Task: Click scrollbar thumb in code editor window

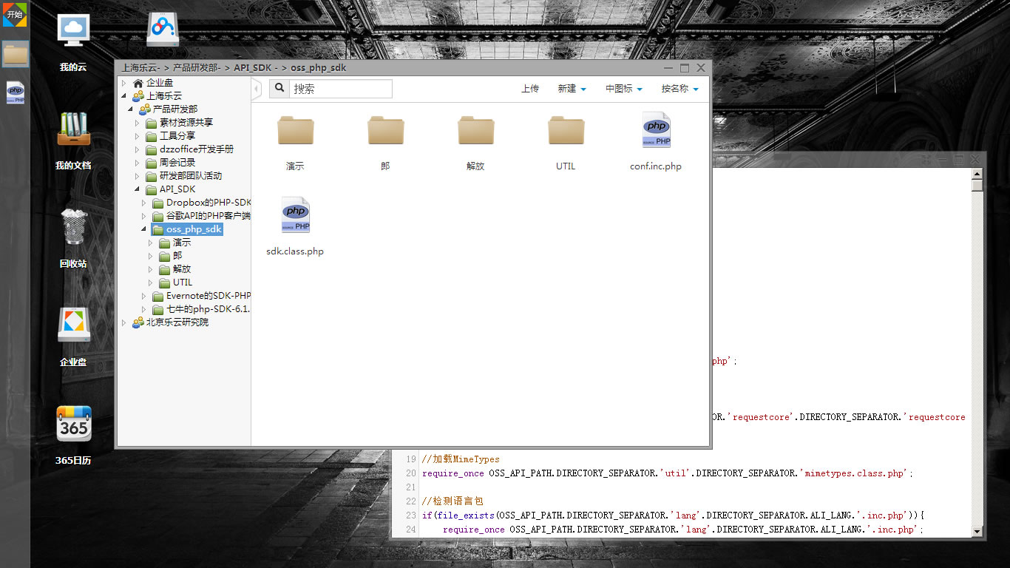Action: (x=977, y=185)
